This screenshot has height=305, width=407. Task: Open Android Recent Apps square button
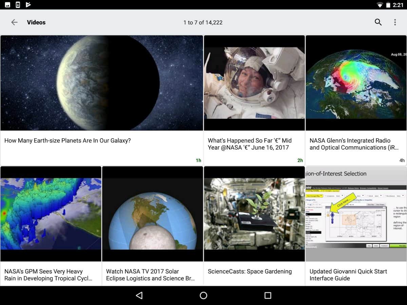(268, 296)
